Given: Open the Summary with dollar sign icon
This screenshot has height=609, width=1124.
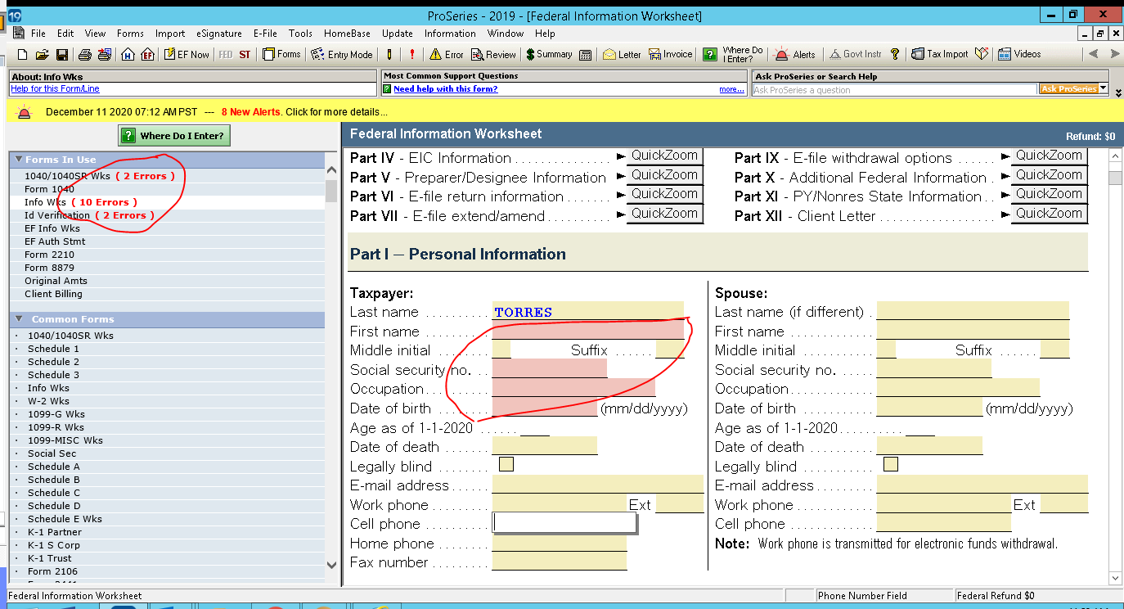Looking at the screenshot, I should [x=549, y=55].
